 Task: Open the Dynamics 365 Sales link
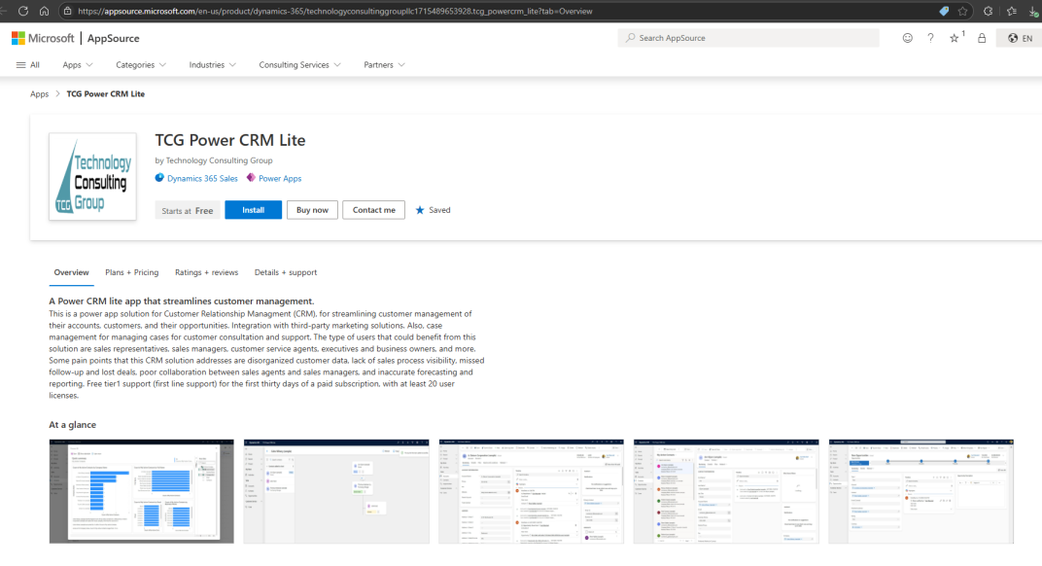[202, 178]
